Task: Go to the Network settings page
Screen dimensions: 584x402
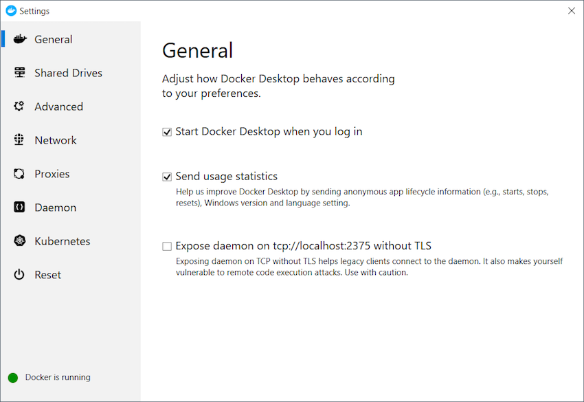Action: pos(56,140)
